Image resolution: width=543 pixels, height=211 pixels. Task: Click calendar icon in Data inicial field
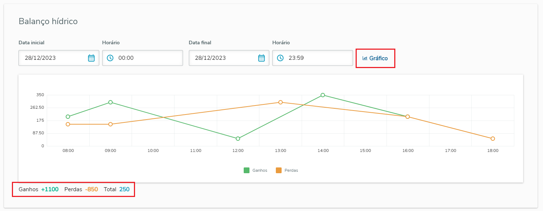(91, 58)
